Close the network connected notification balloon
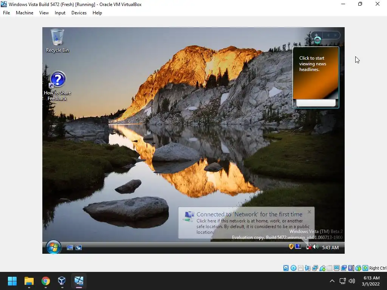This screenshot has width=387, height=290. click(309, 212)
